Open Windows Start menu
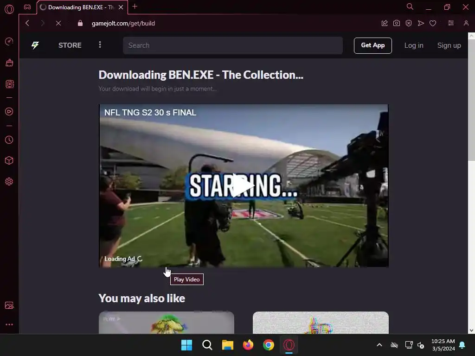Image resolution: width=475 pixels, height=356 pixels. coord(186,345)
